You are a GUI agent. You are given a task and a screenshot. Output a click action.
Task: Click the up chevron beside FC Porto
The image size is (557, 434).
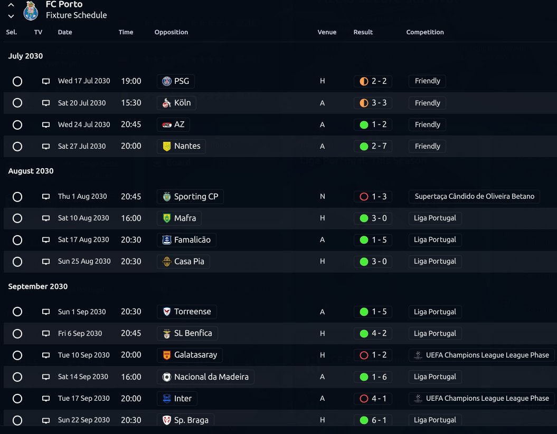coord(11,5)
